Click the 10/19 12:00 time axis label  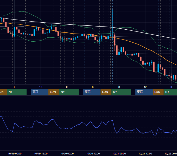[41, 153]
